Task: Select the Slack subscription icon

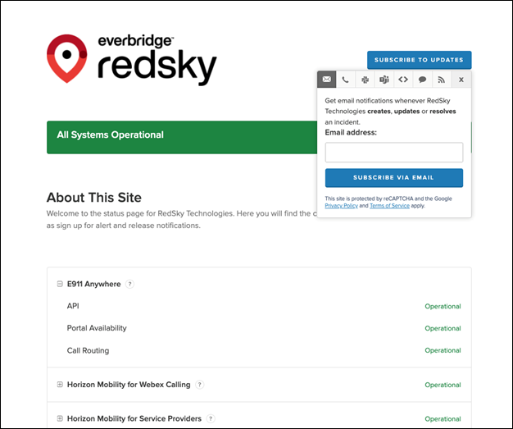Action: (x=365, y=80)
